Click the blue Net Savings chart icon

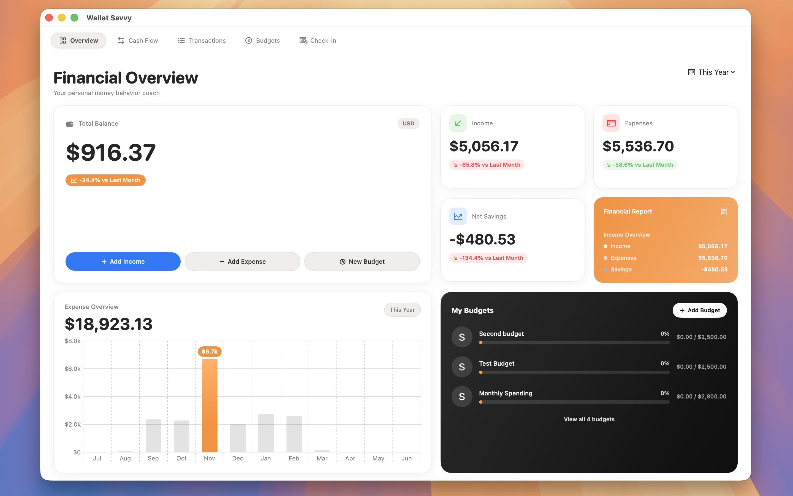coord(458,216)
